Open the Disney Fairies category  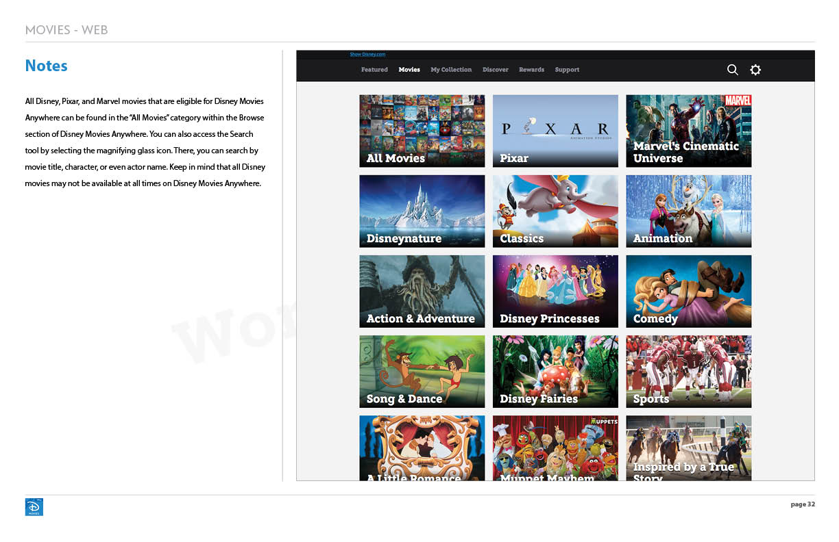[x=555, y=371]
